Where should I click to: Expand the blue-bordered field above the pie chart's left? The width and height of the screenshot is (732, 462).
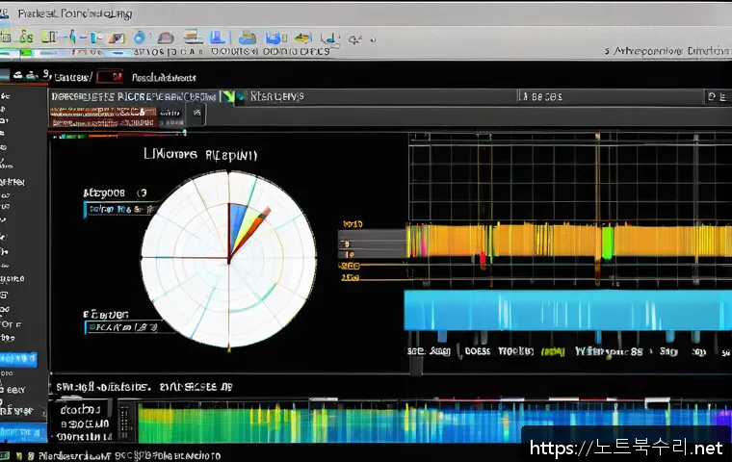(x=120, y=208)
